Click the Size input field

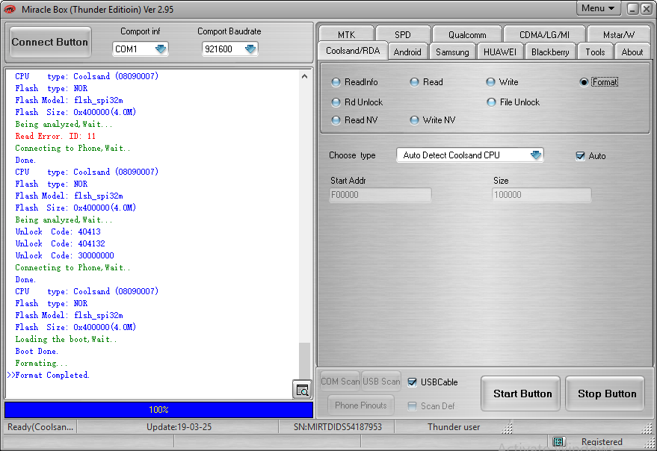(x=541, y=195)
